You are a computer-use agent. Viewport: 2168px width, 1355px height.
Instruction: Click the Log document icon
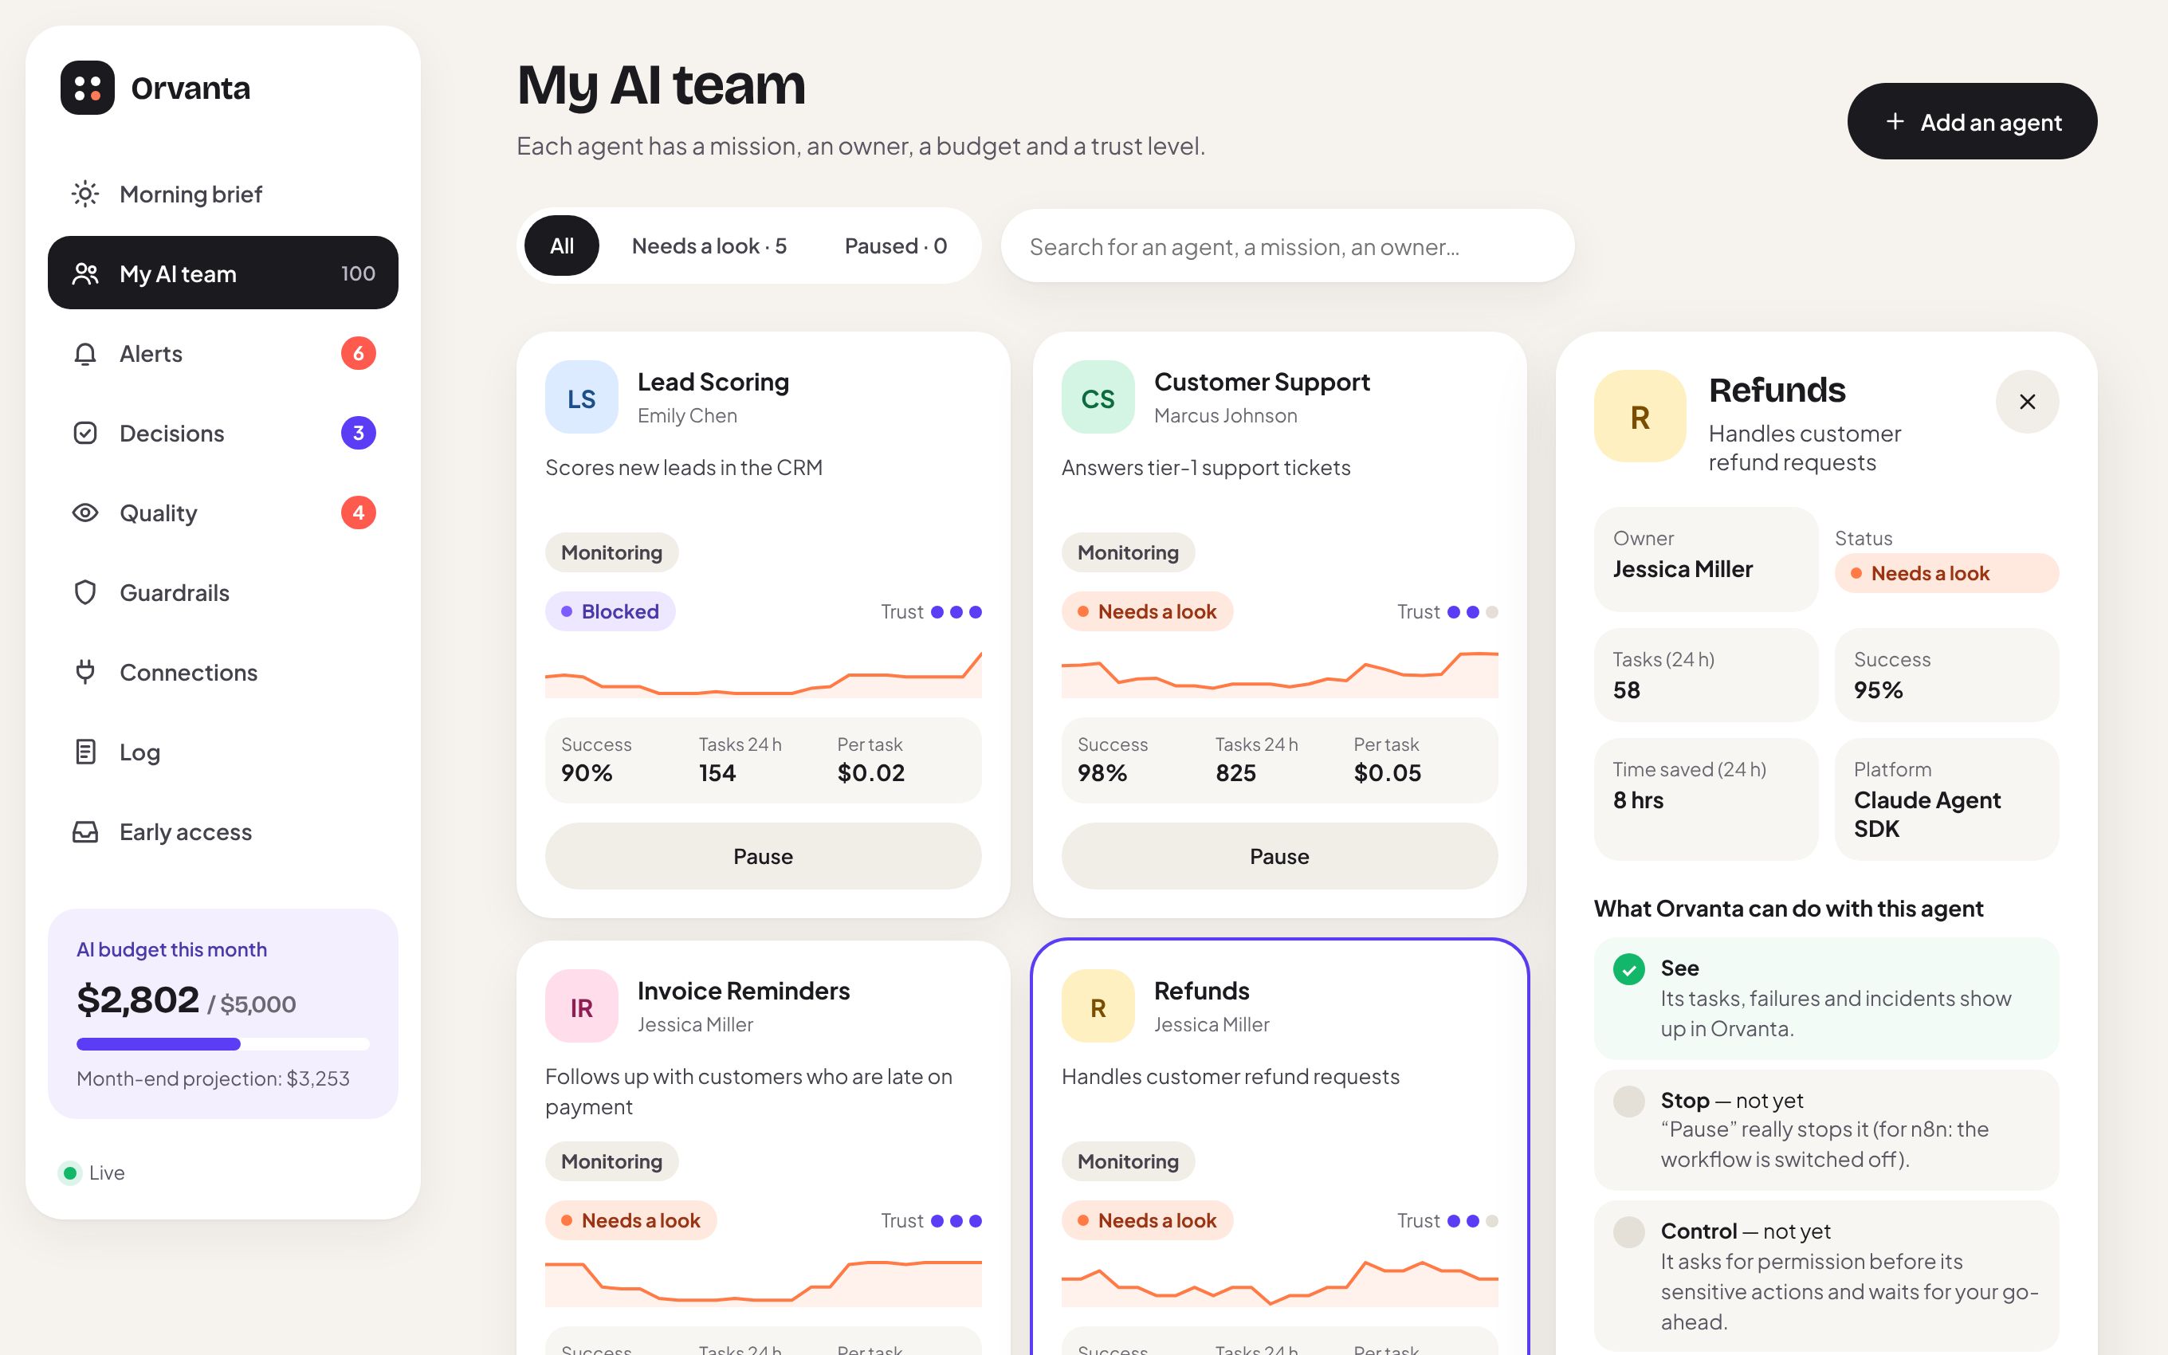[85, 752]
